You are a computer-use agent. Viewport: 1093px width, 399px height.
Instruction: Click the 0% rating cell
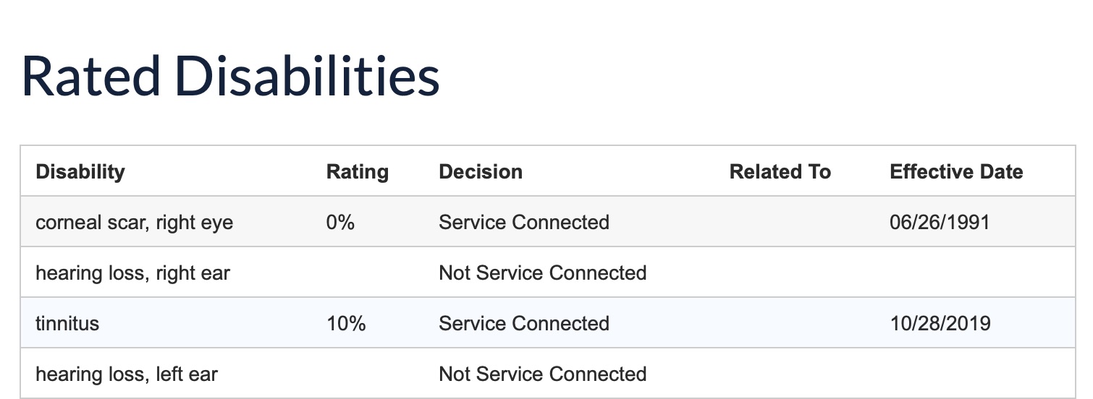340,222
